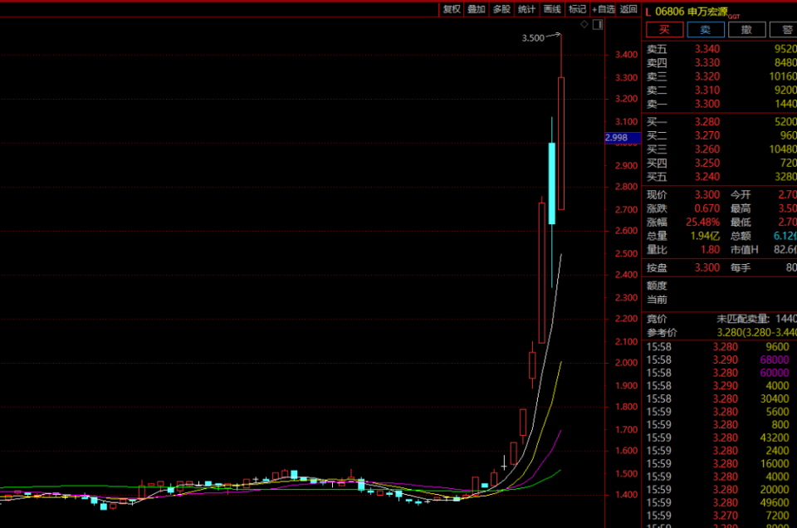Viewport: 797px width, 528px height.
Task: Open the 统计 statistics tool
Action: (x=526, y=9)
